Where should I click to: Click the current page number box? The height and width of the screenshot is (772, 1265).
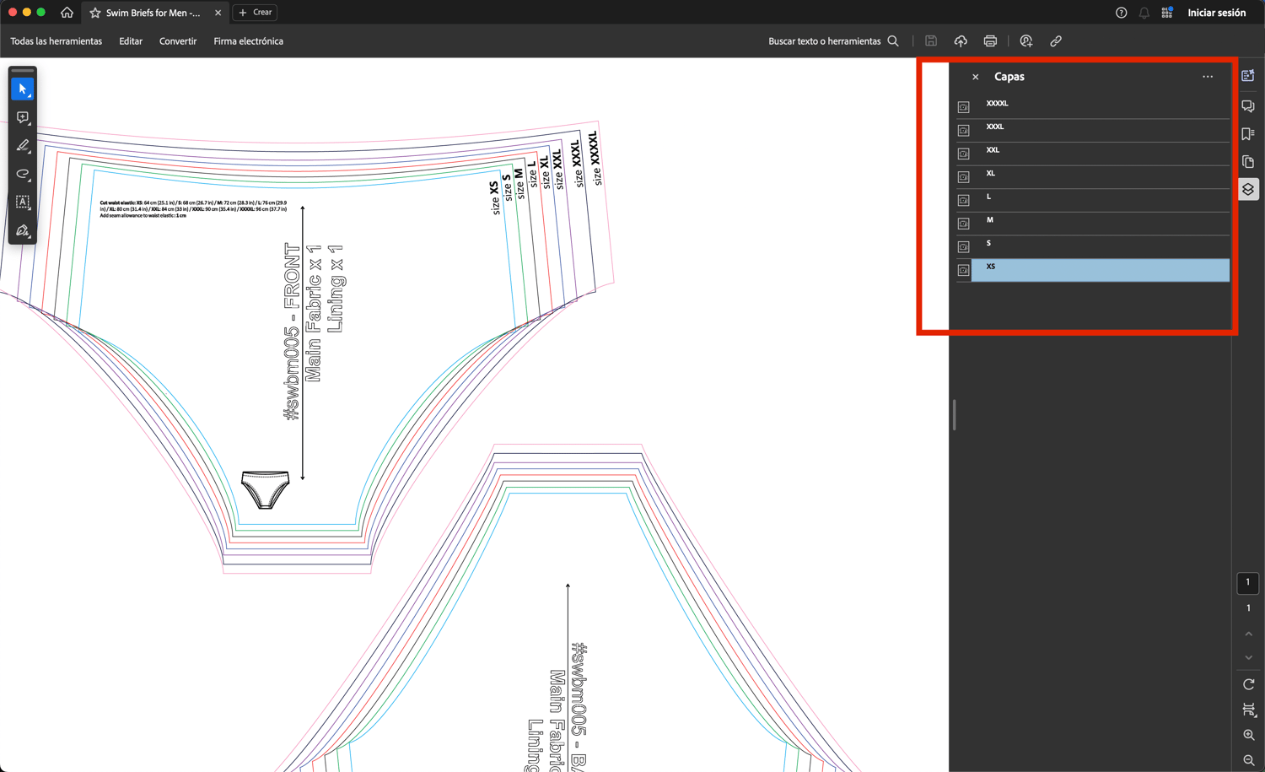(x=1248, y=583)
